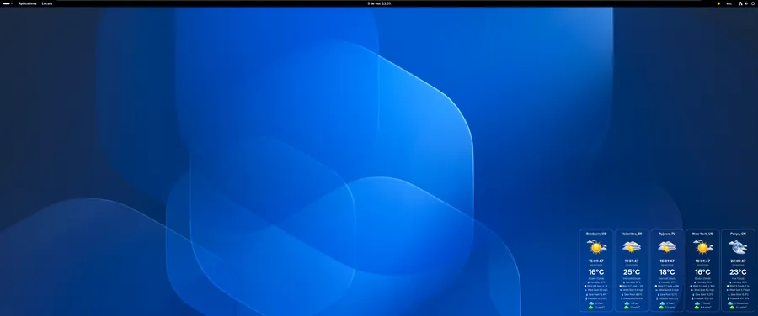
Task: Click the green particulate cloud icon on Panyu card
Action: 731,308
